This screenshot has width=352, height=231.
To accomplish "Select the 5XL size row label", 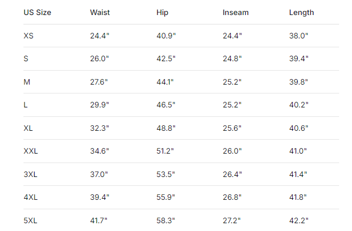I will [x=30, y=220].
